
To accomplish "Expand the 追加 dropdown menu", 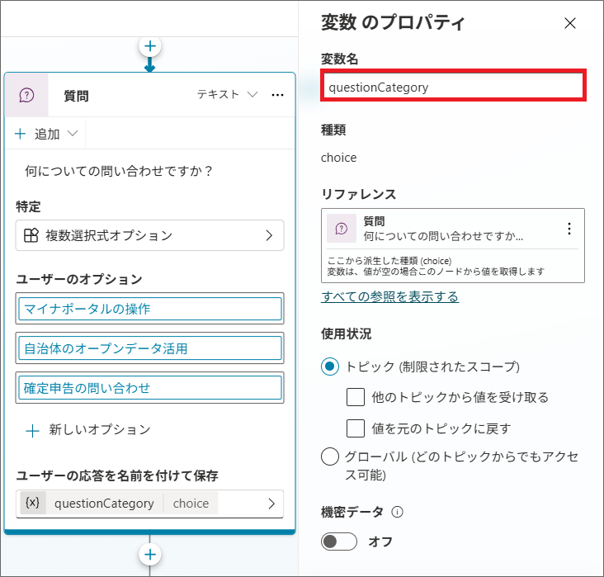I will 47,133.
